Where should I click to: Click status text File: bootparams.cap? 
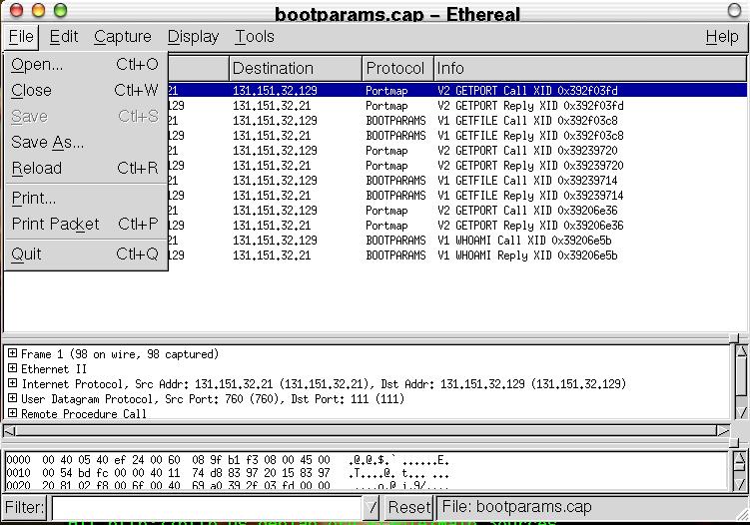[x=516, y=506]
